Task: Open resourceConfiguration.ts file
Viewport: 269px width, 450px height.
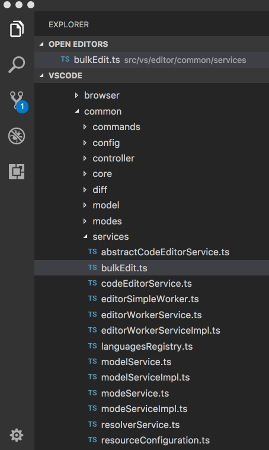Action: coord(155,441)
